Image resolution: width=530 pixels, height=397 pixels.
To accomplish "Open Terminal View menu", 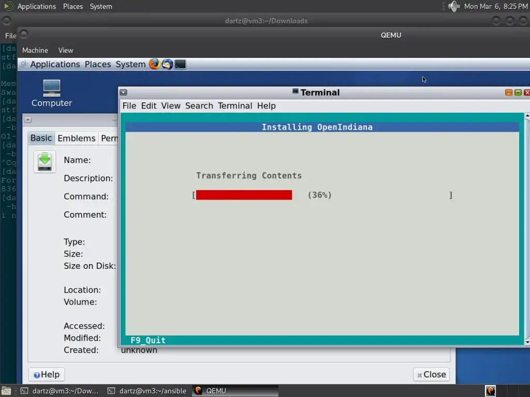I will 171,105.
